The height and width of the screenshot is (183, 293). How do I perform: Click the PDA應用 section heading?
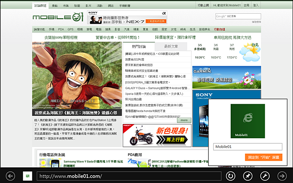pos(135,155)
